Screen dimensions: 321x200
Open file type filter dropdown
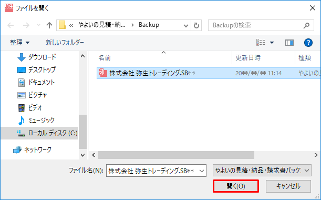click(x=262, y=170)
